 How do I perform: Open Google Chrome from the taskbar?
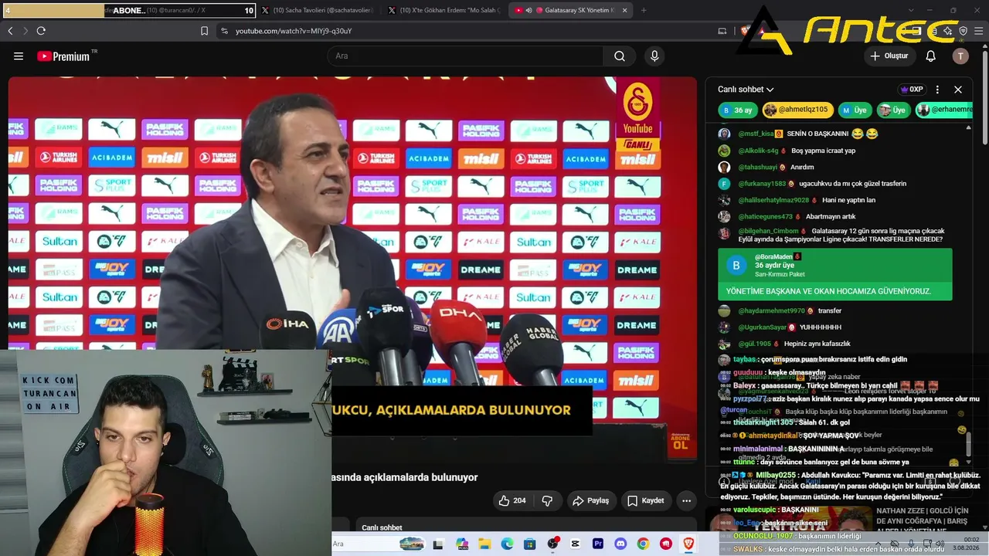pos(643,544)
